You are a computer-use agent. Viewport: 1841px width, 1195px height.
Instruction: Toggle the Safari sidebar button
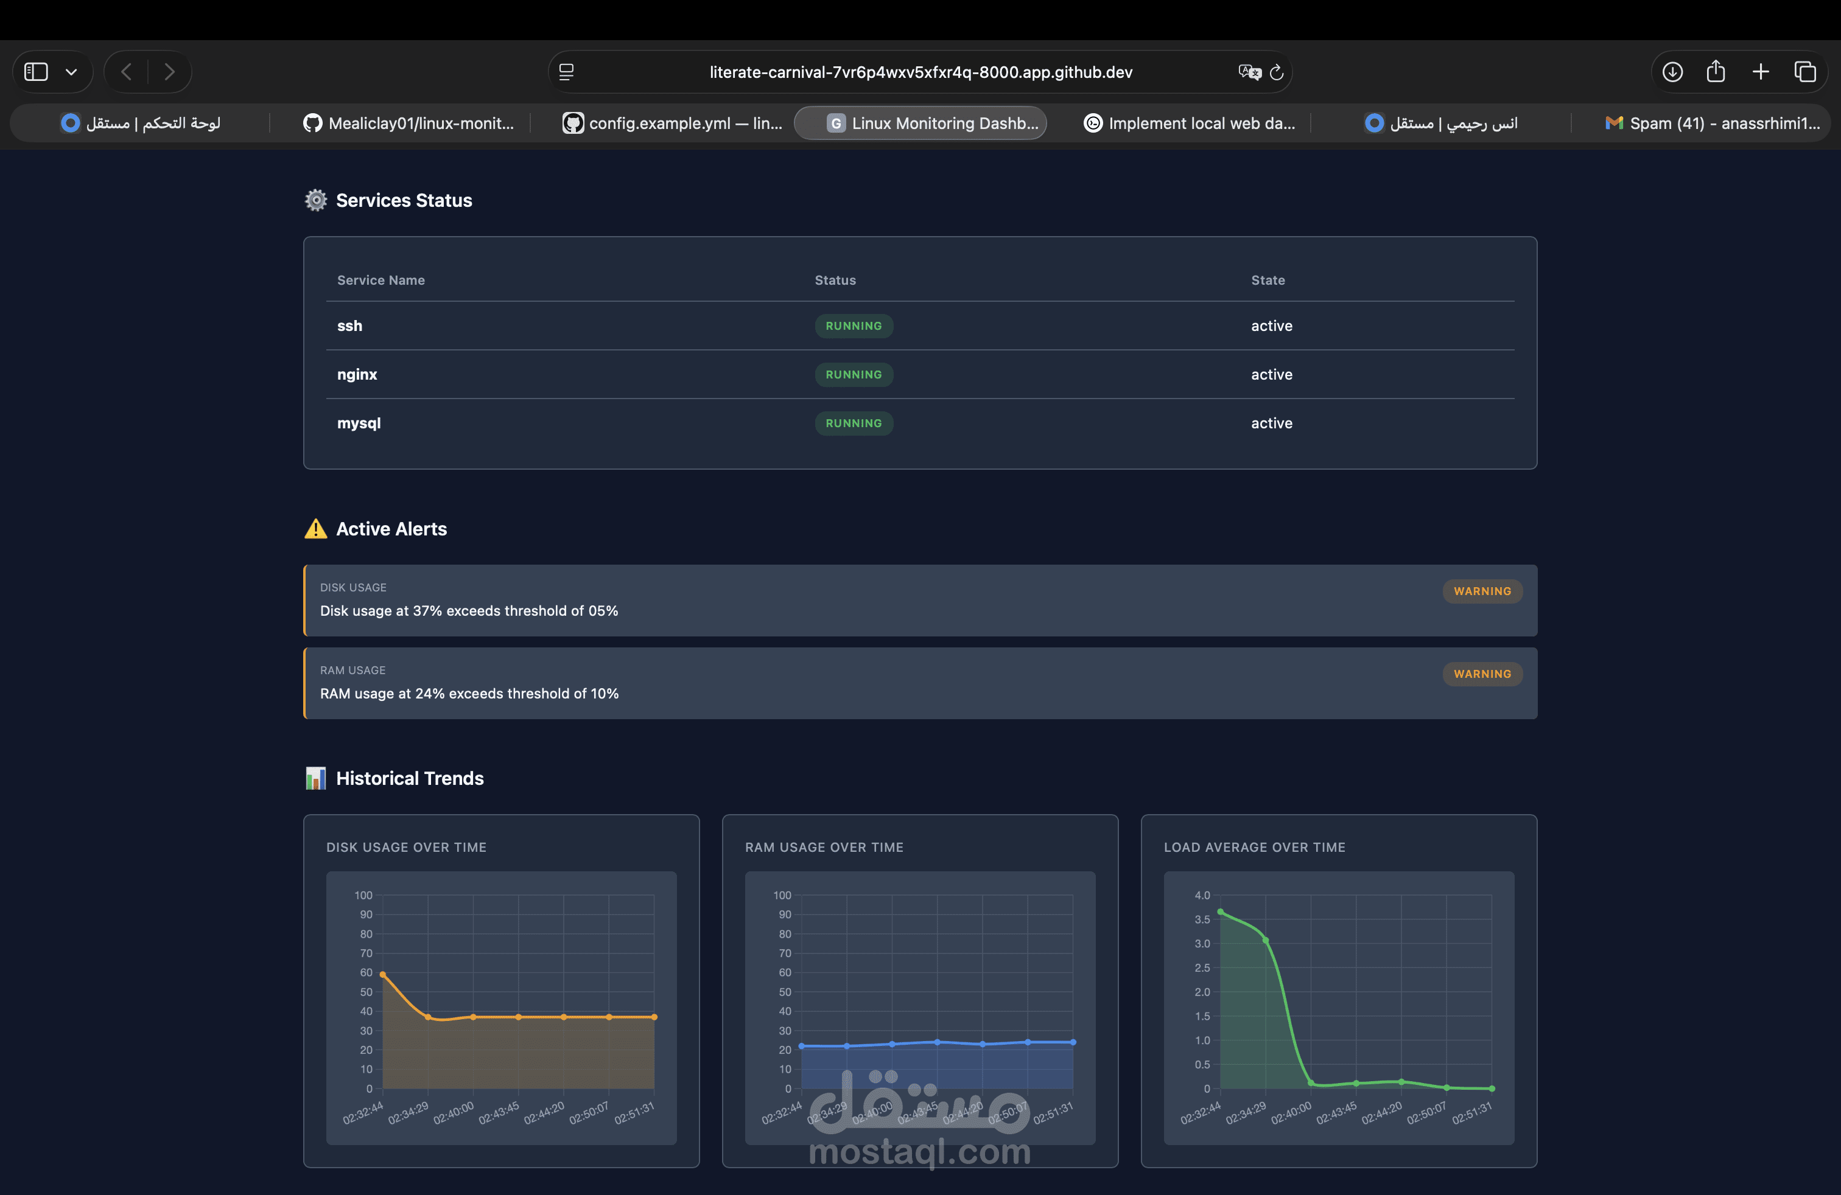[x=37, y=72]
